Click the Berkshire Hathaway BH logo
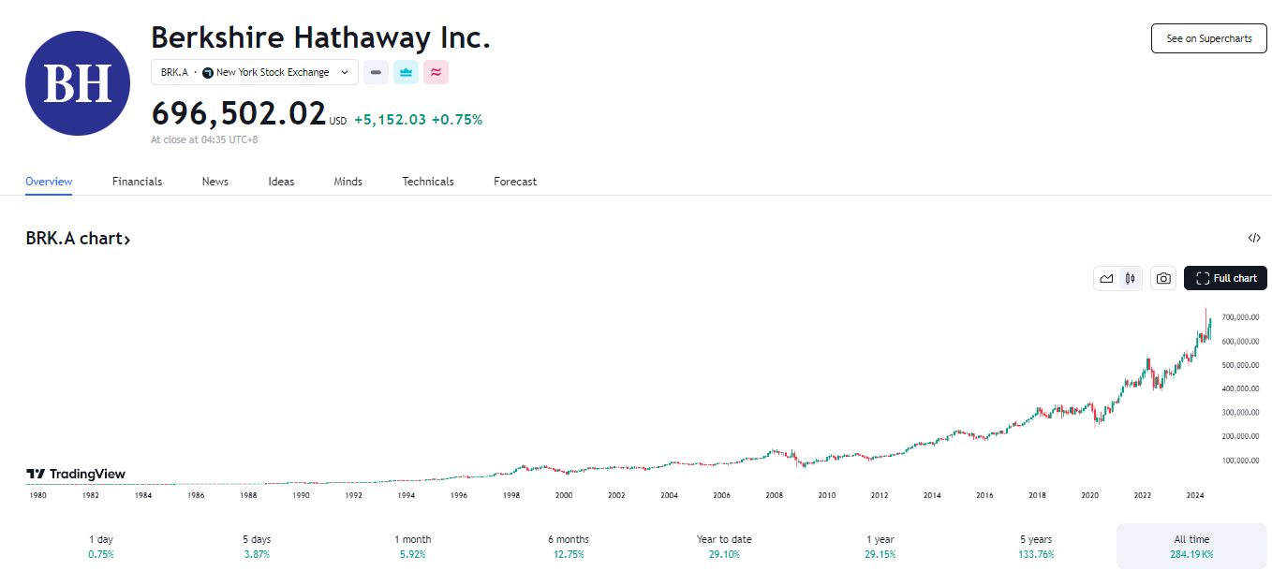Screen dimensions: 1272x571 click(77, 83)
